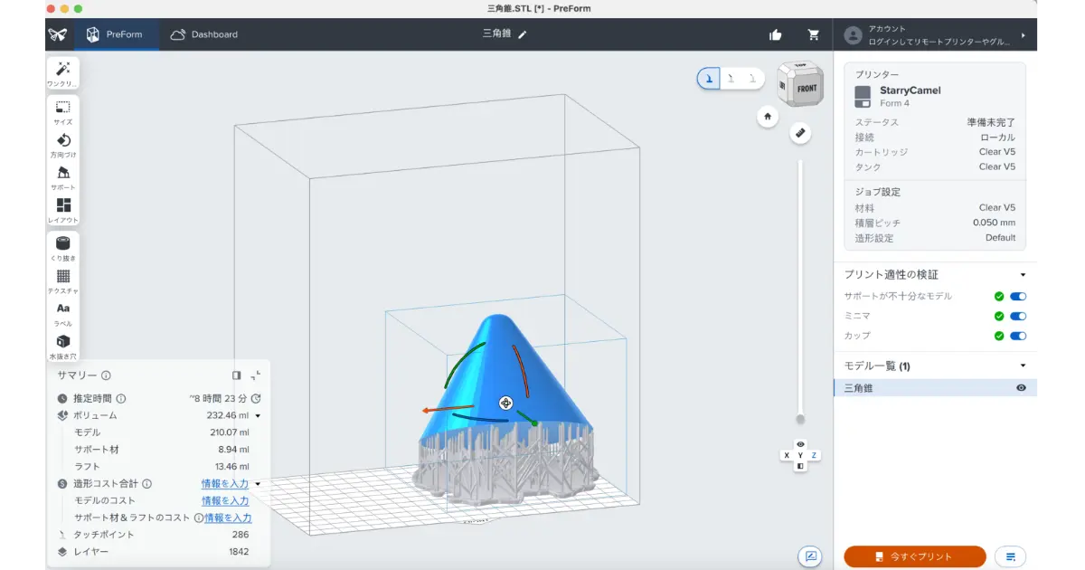Image resolution: width=1085 pixels, height=570 pixels.
Task: Refresh the estimated print time
Action: (x=256, y=398)
